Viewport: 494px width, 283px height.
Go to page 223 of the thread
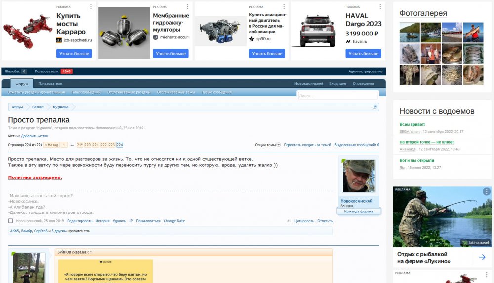pyautogui.click(x=112, y=145)
